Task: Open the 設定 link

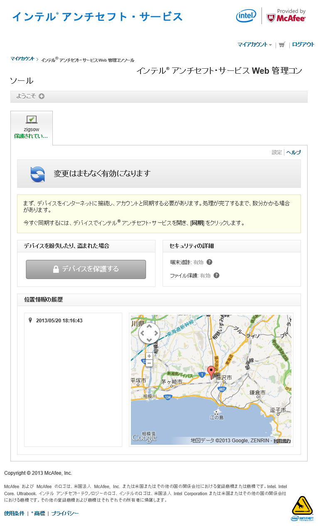Action: tap(277, 152)
